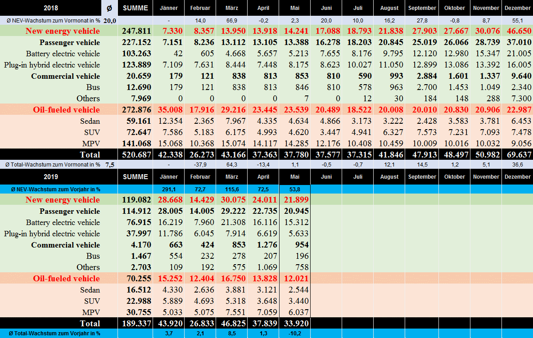Click 2019 SUV Februar value "4.693"
The image size is (533, 338).
point(204,301)
